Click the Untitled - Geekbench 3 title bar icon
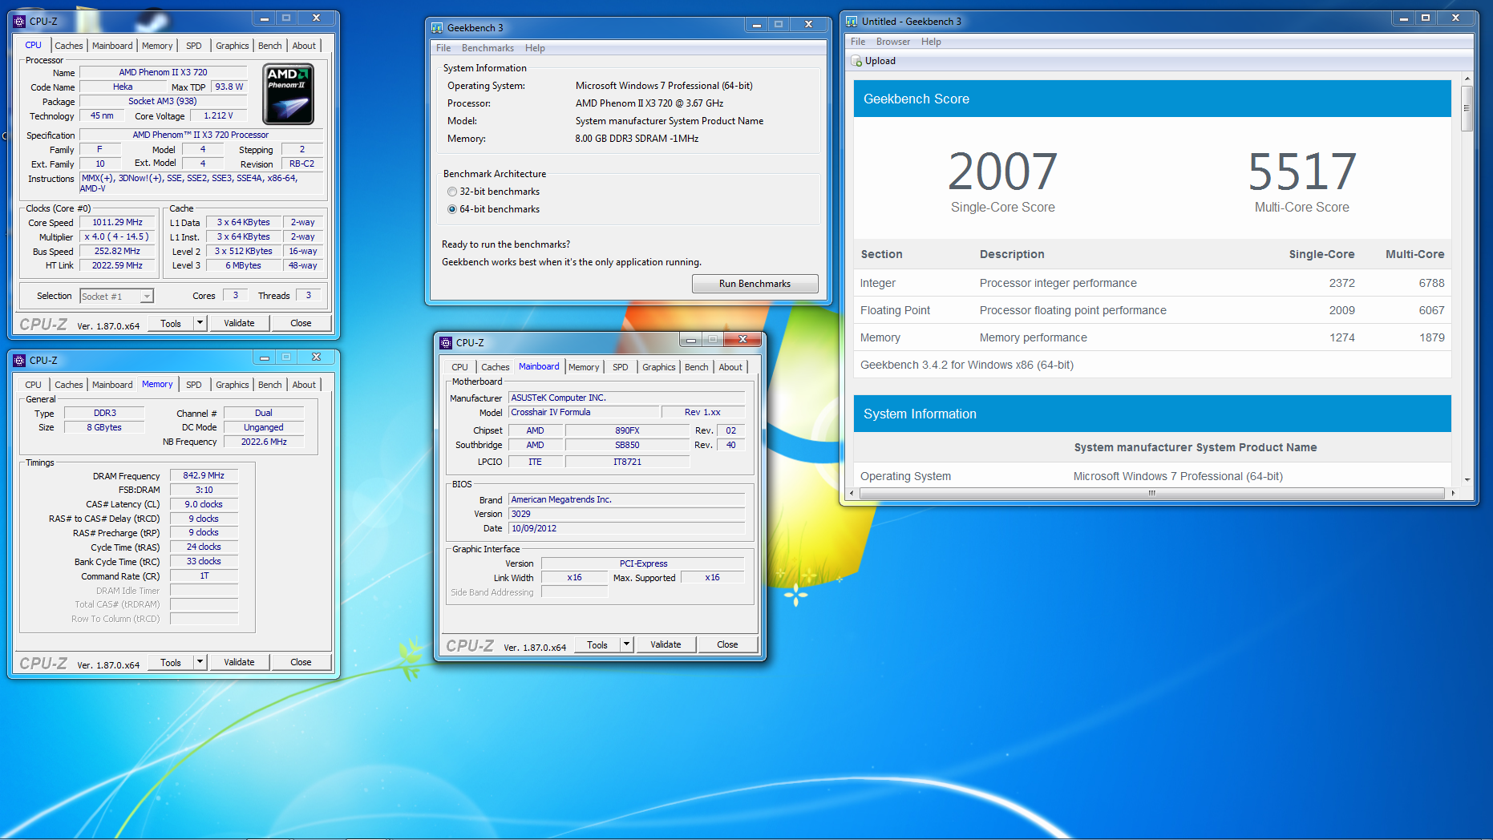 [852, 21]
